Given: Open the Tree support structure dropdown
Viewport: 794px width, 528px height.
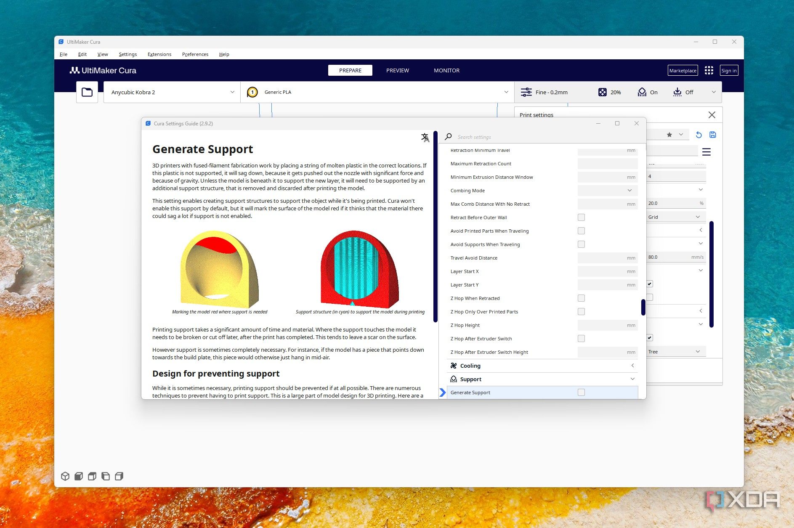Looking at the screenshot, I should point(676,352).
